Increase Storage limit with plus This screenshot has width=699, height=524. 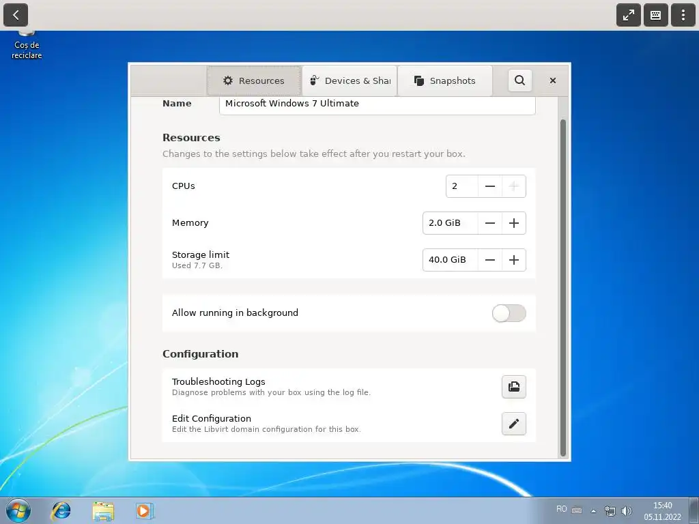click(x=514, y=260)
